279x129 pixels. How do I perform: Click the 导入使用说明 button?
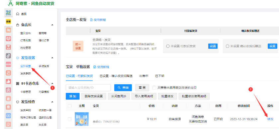tap(144, 96)
